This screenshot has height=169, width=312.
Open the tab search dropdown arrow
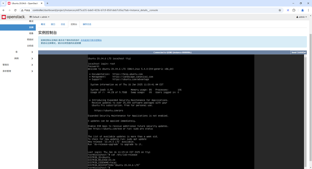(x=3, y=3)
